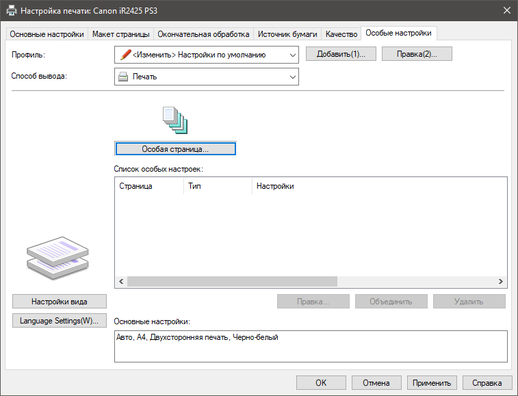Screen dimensions: 518x396
Task: Click the Добавить(1)... button
Action: click(x=341, y=54)
